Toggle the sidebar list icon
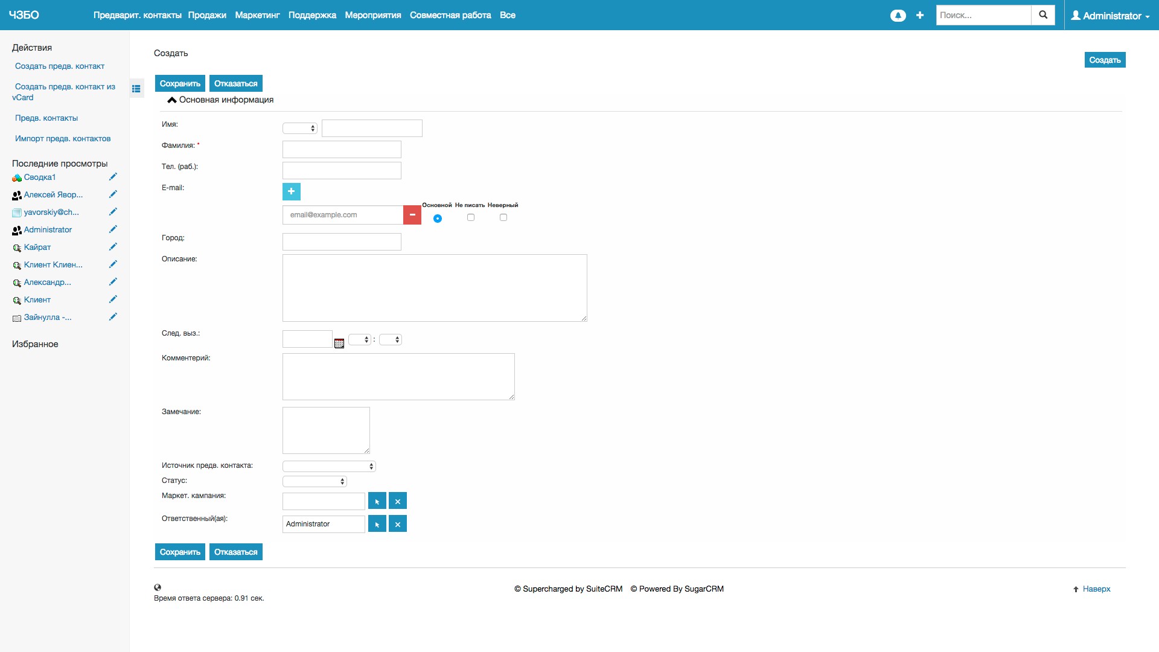This screenshot has height=652, width=1159. tap(136, 89)
